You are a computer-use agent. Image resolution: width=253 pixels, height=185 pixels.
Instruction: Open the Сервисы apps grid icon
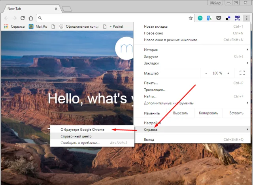coord(6,27)
